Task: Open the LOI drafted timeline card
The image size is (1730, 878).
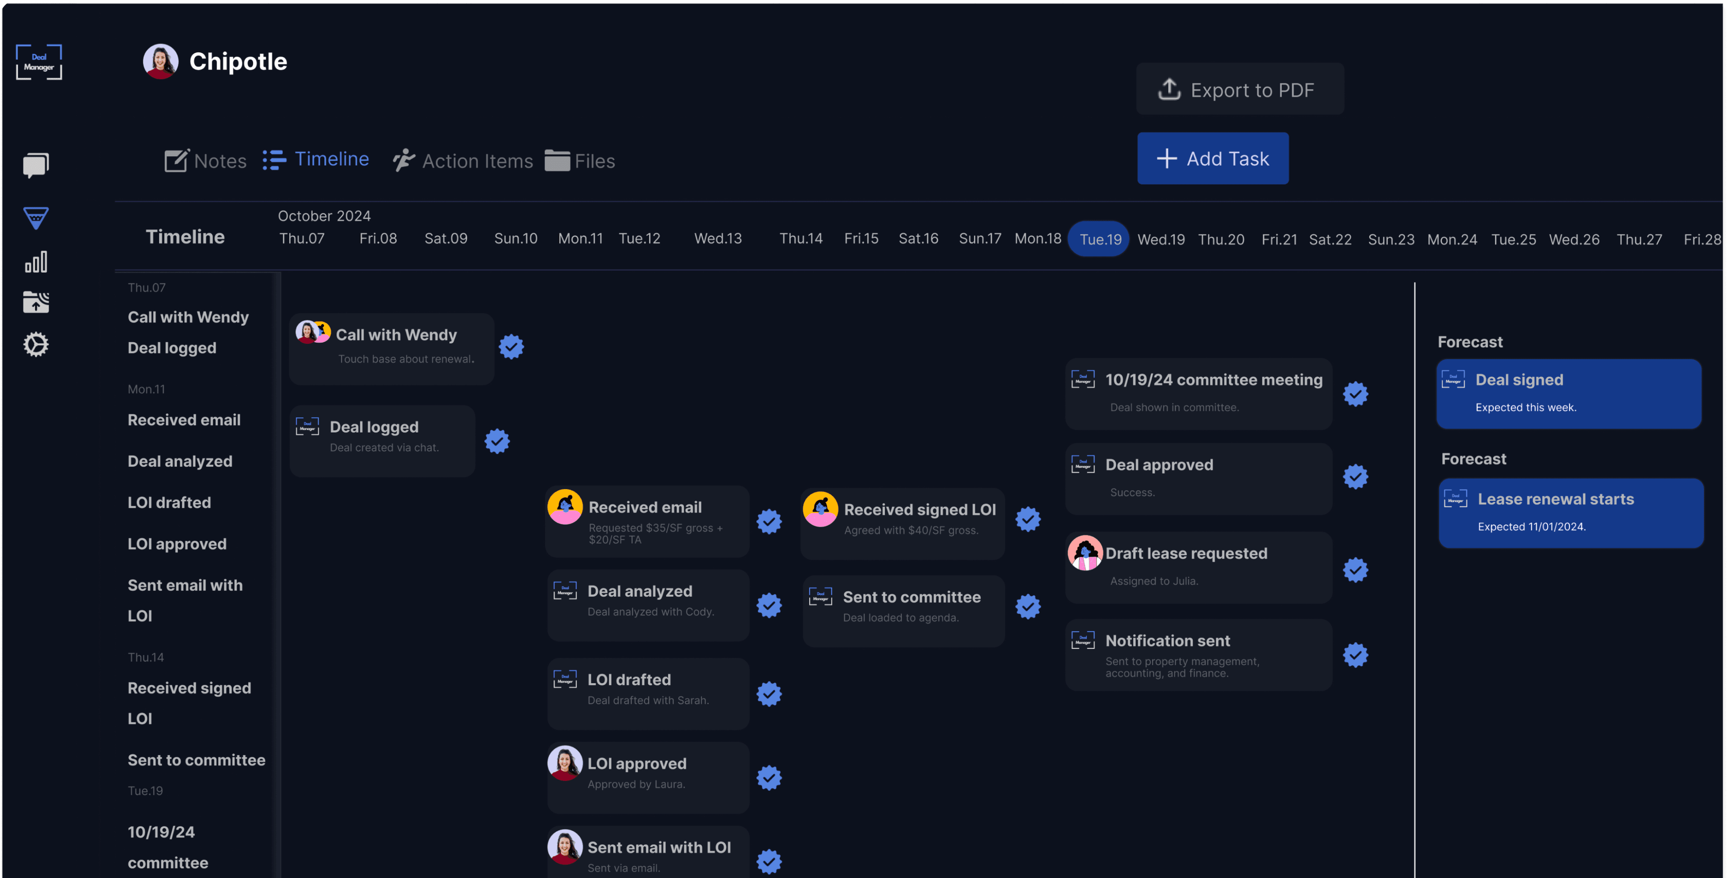Action: click(x=647, y=694)
